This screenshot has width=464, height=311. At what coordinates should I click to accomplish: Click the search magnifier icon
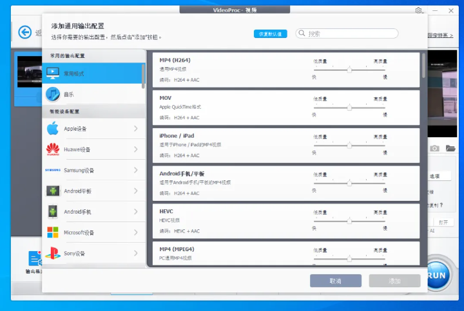(x=302, y=33)
